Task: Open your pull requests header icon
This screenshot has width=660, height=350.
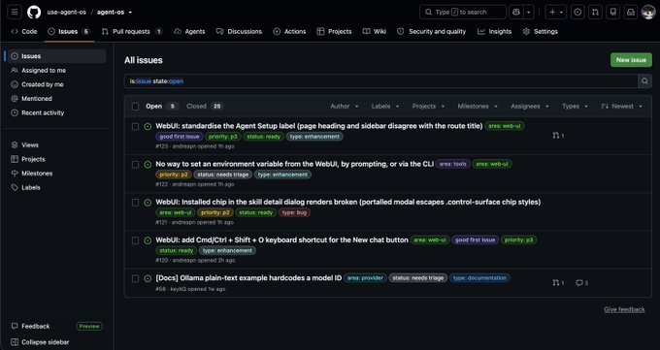Action: pyautogui.click(x=595, y=13)
